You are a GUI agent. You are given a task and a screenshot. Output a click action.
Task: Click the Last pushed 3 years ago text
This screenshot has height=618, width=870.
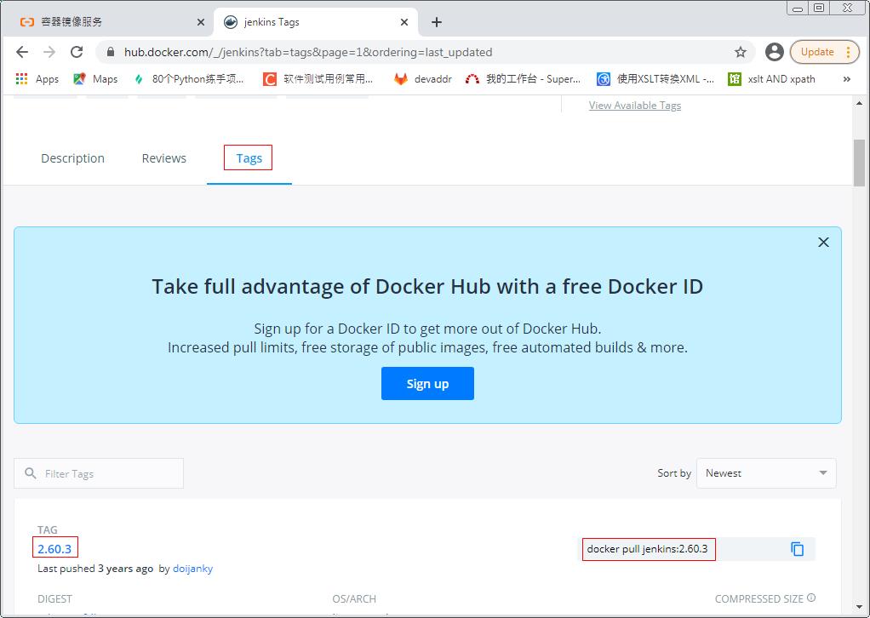tap(94, 569)
